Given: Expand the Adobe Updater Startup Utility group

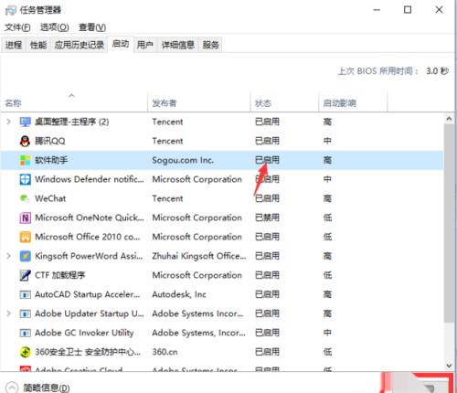Looking at the screenshot, I should tap(8, 313).
